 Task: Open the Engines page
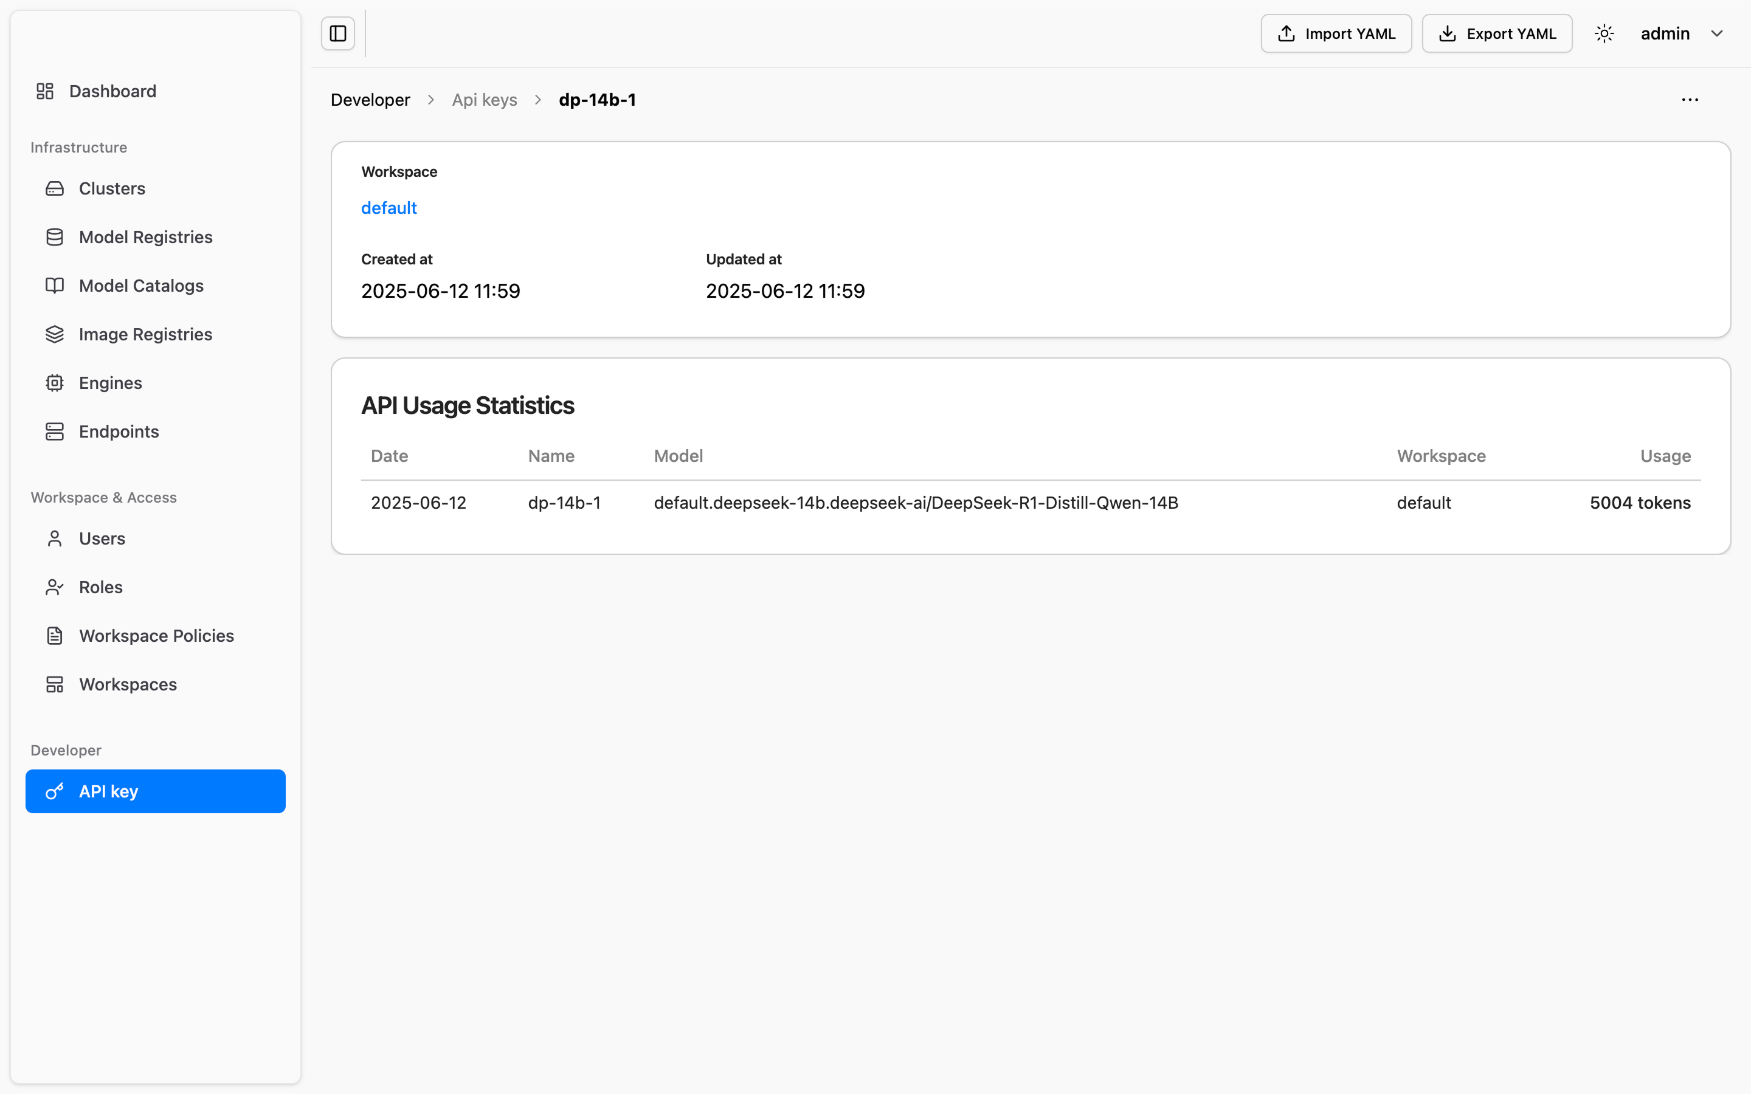(x=156, y=383)
